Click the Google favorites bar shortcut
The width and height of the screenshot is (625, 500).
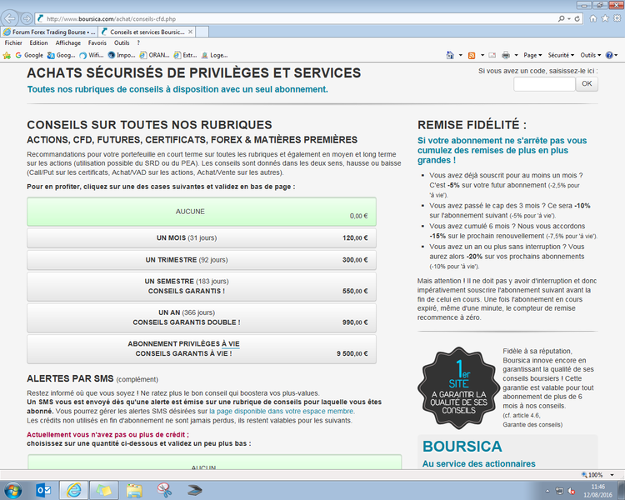point(28,55)
